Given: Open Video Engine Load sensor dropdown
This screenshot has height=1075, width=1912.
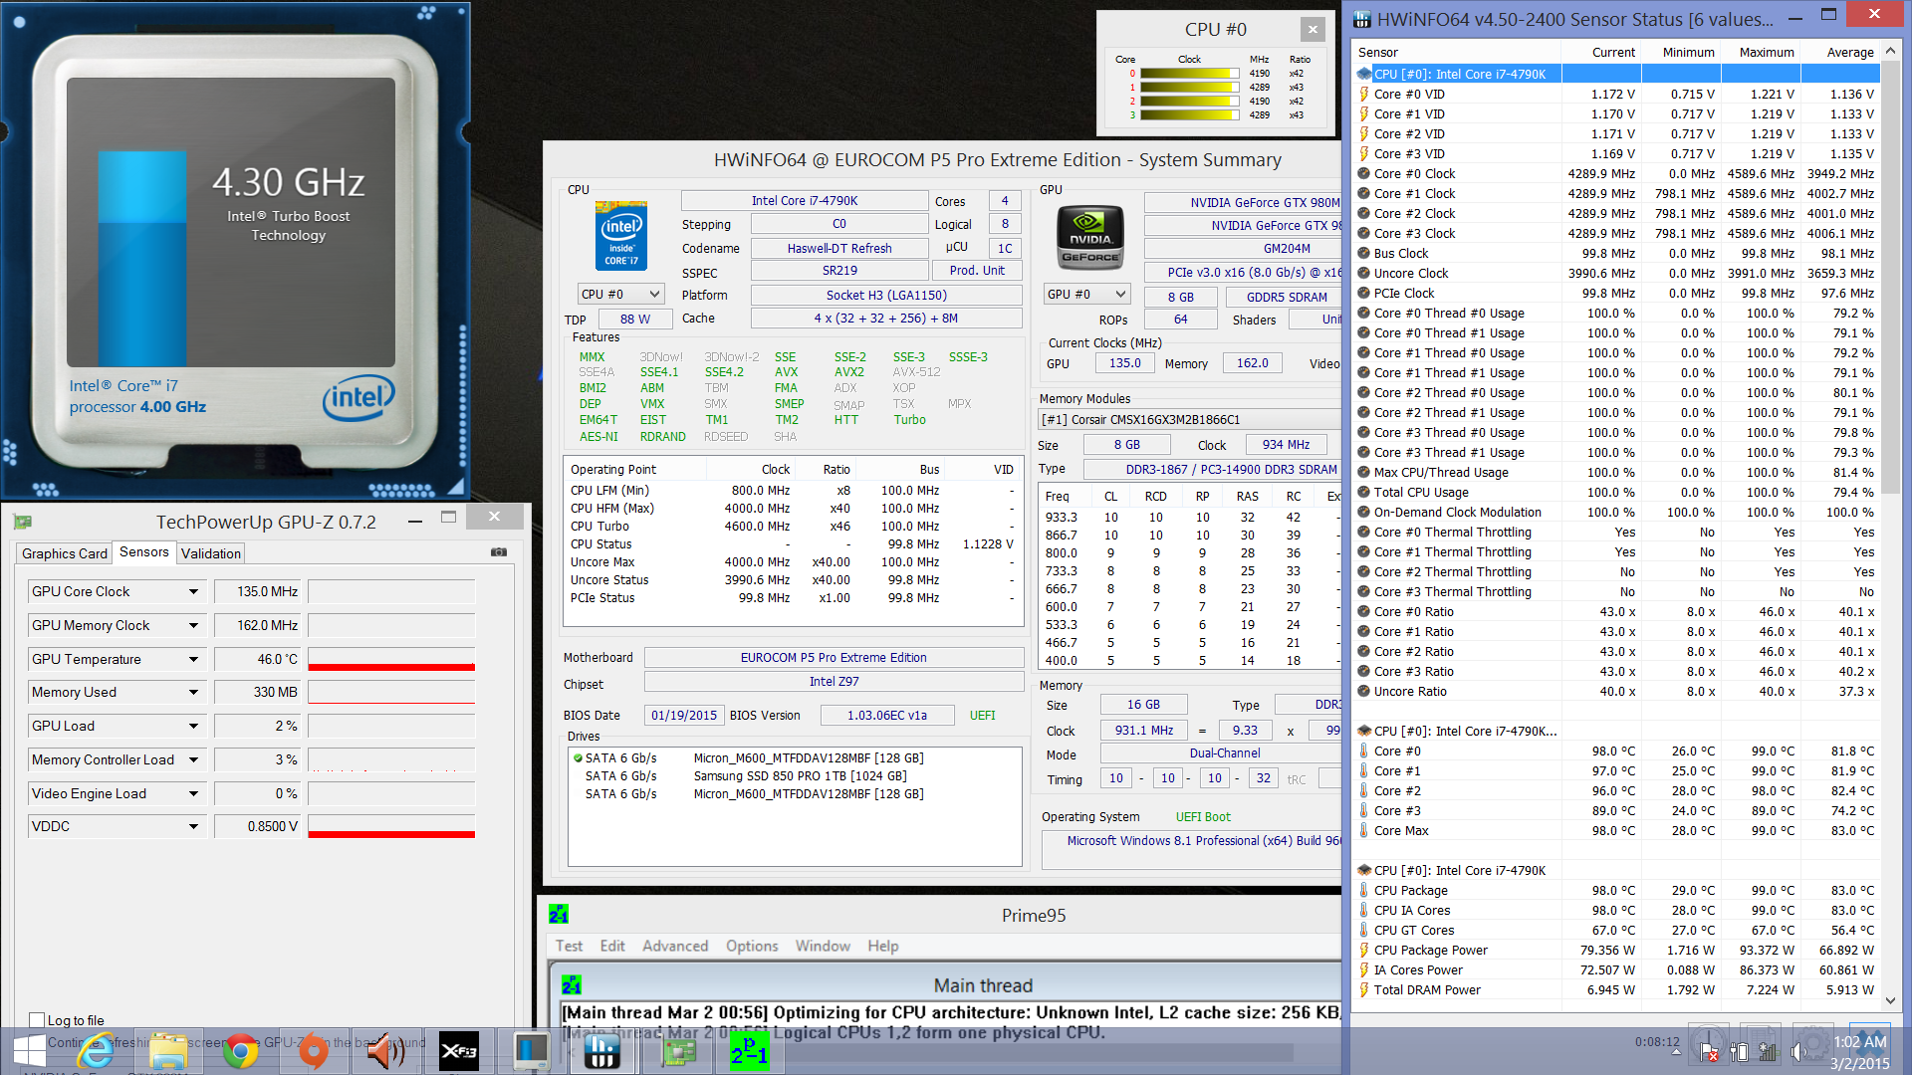Looking at the screenshot, I should tap(193, 793).
